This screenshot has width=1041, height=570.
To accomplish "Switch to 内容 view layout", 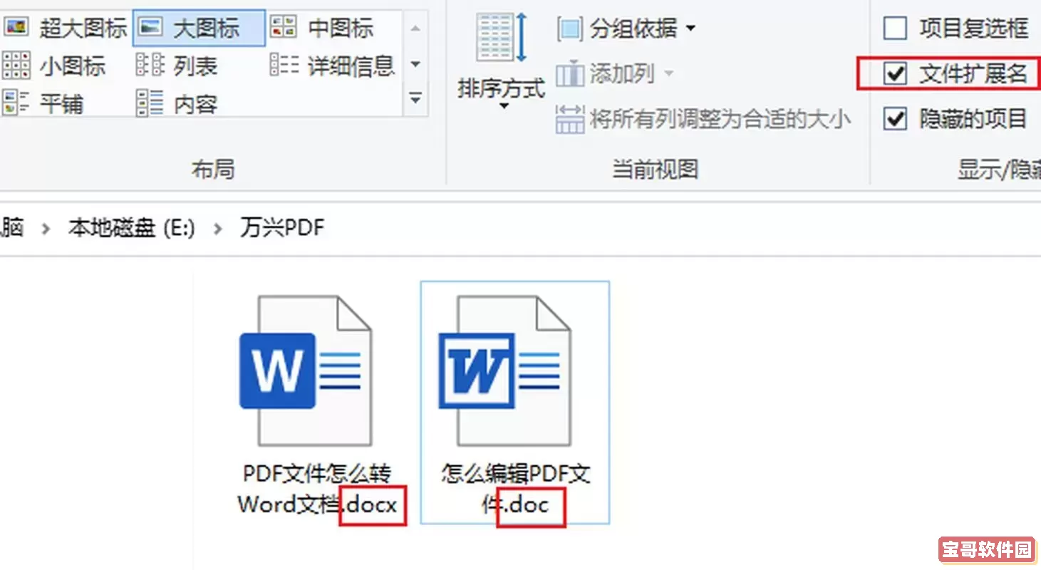I will [177, 104].
